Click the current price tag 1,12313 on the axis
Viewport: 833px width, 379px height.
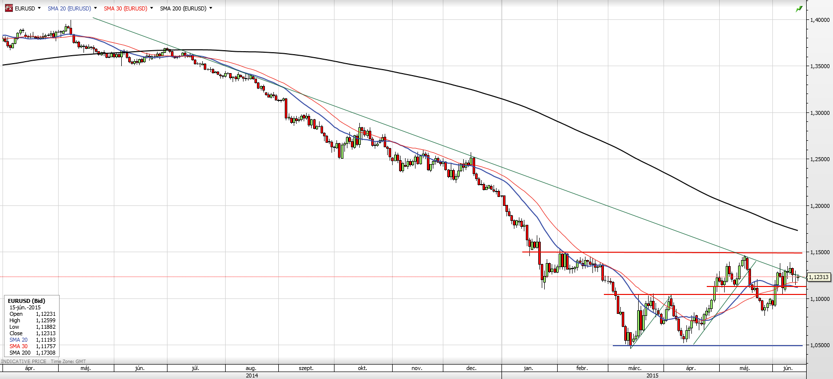[x=819, y=277]
